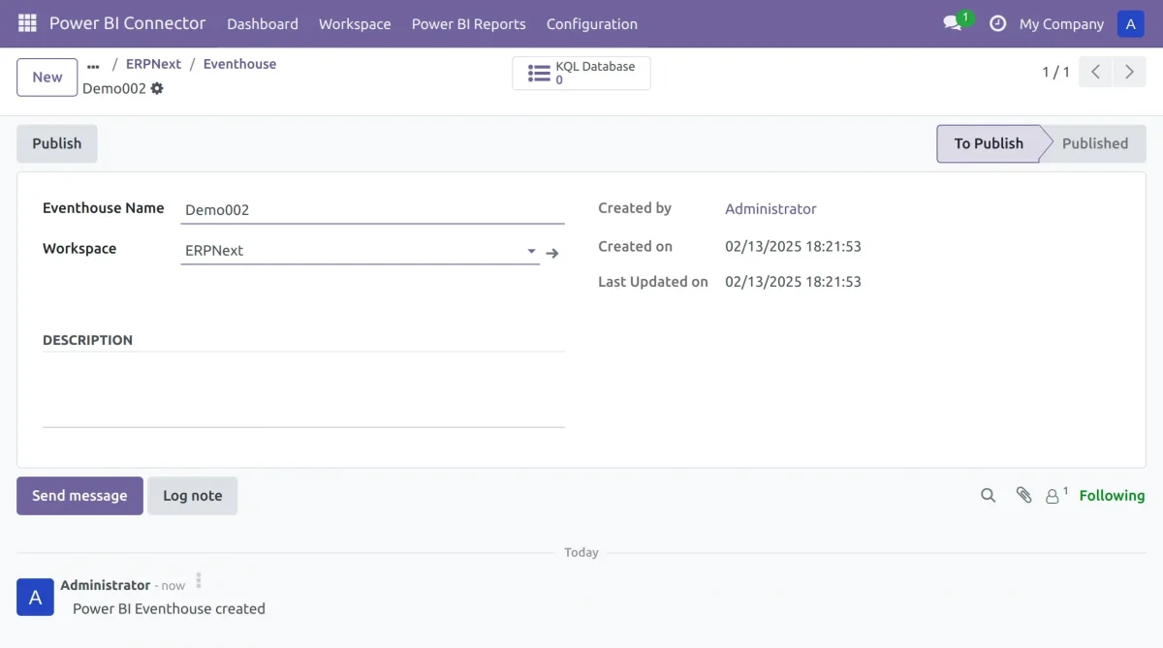This screenshot has height=648, width=1163.
Task: Search messages with the magnifier icon
Action: point(988,495)
